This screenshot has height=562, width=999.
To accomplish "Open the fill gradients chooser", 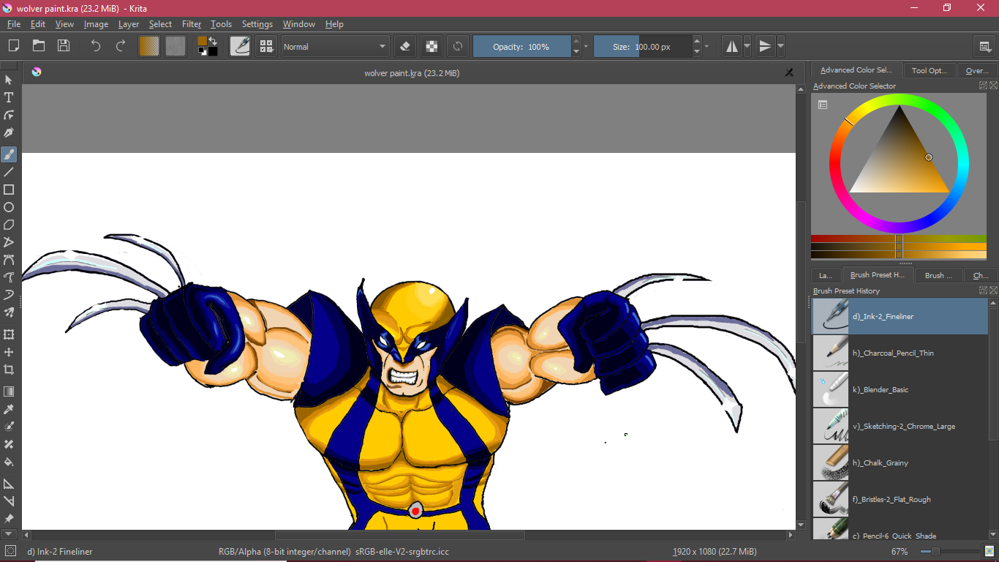I will [x=149, y=46].
